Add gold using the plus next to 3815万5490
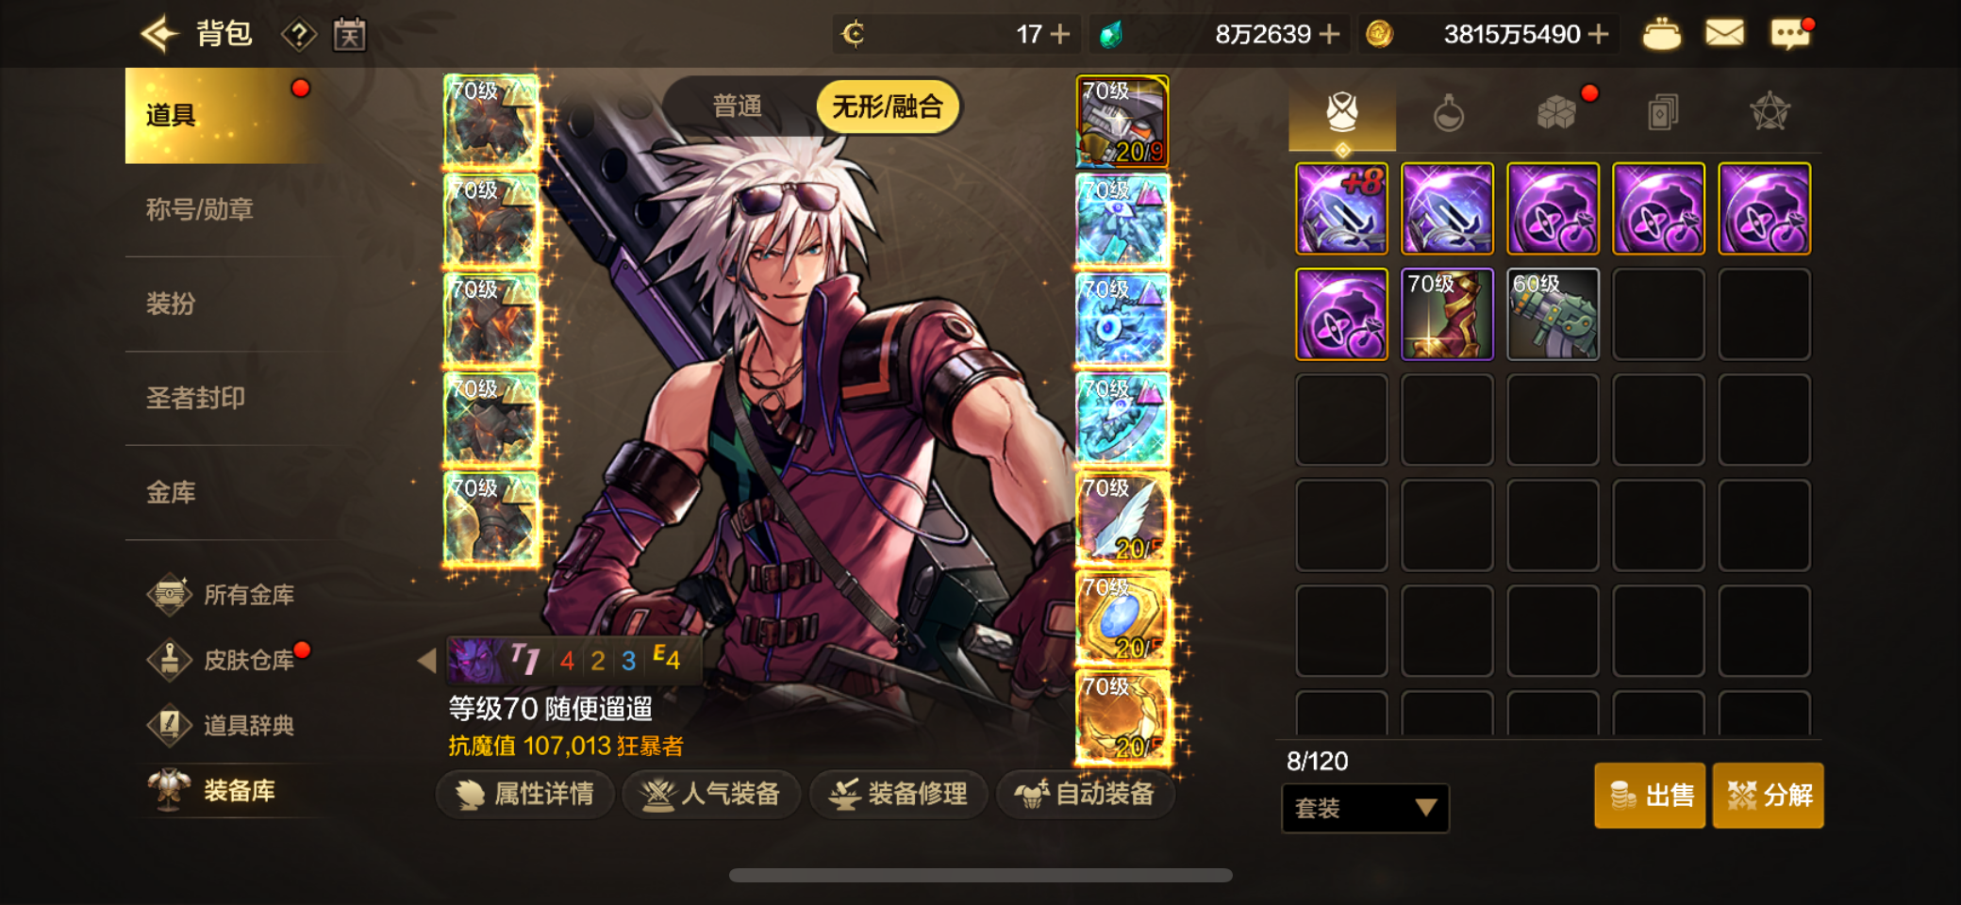Image resolution: width=1961 pixels, height=905 pixels. [x=1598, y=34]
